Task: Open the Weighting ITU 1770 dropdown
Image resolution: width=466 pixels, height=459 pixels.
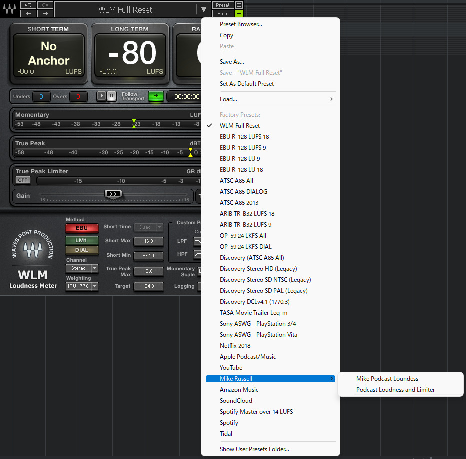Action: click(x=81, y=286)
